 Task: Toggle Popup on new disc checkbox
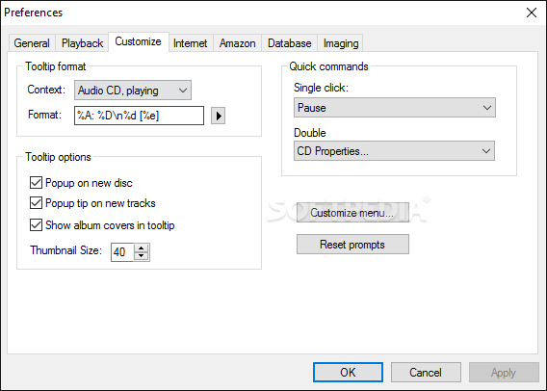pyautogui.click(x=36, y=182)
